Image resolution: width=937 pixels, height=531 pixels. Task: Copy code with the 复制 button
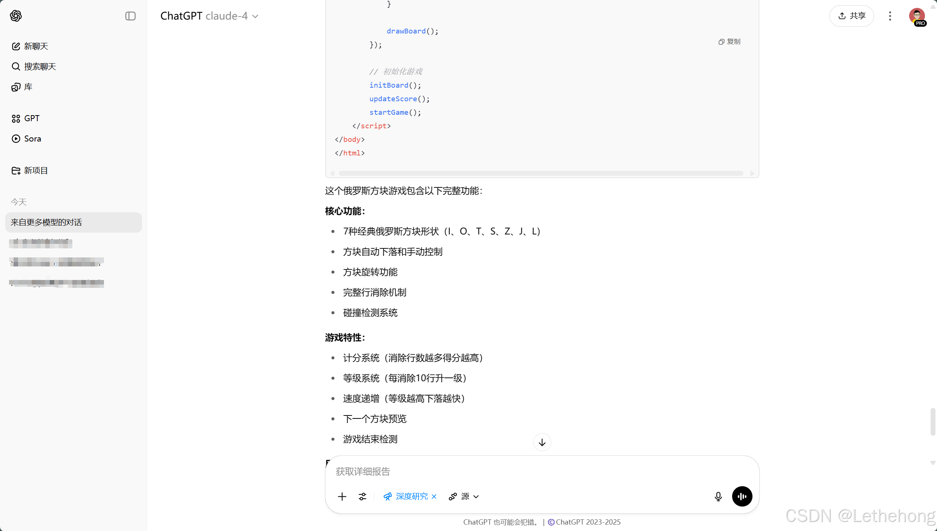(729, 41)
